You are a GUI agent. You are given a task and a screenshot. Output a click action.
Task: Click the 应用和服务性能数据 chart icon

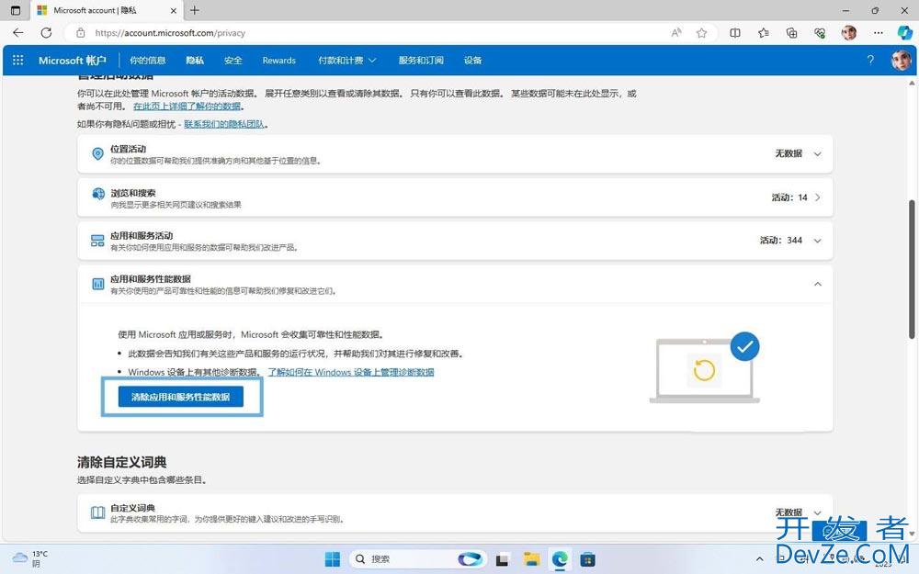coord(98,284)
